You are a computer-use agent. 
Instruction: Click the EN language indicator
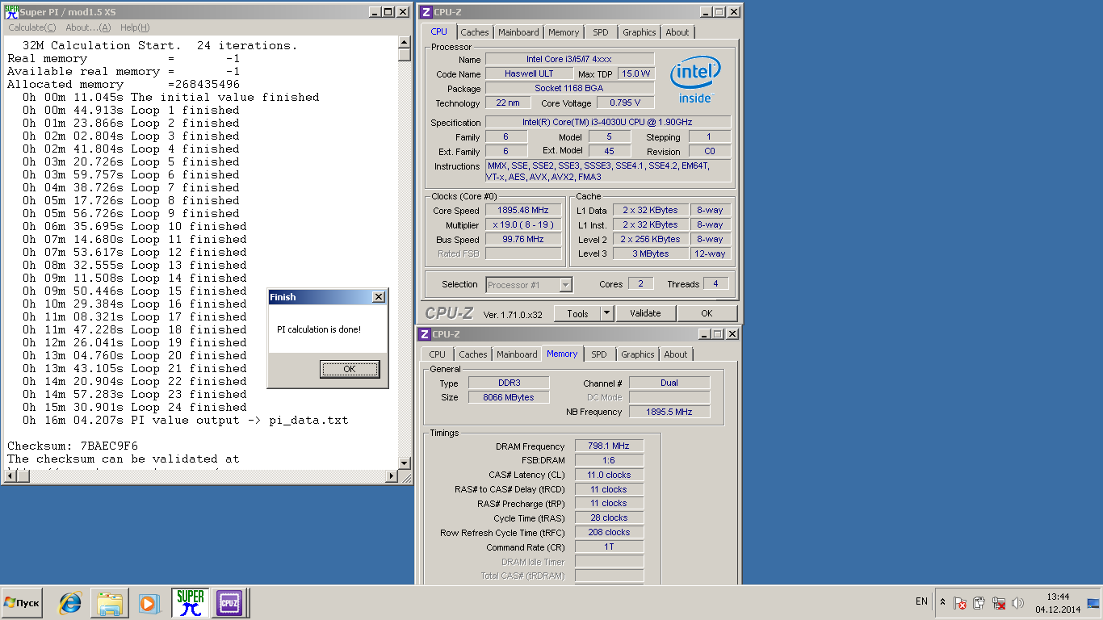click(921, 601)
